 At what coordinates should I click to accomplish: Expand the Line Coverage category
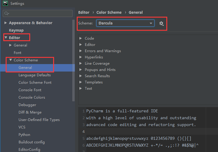[81, 63]
